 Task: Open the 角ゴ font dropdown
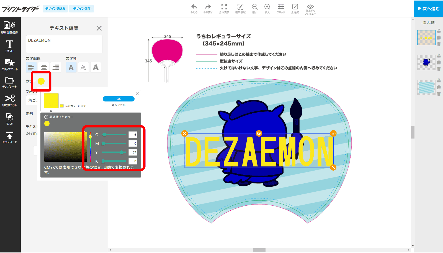pos(32,100)
